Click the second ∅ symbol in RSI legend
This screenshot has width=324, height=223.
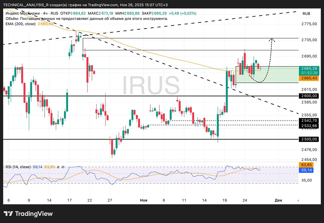click(x=63, y=167)
